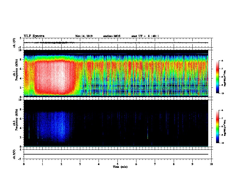Viewport: 238px width, 184px height.
Task: Click the ch.1 "Frequency (kHz)" axis label
Action: [17, 70]
